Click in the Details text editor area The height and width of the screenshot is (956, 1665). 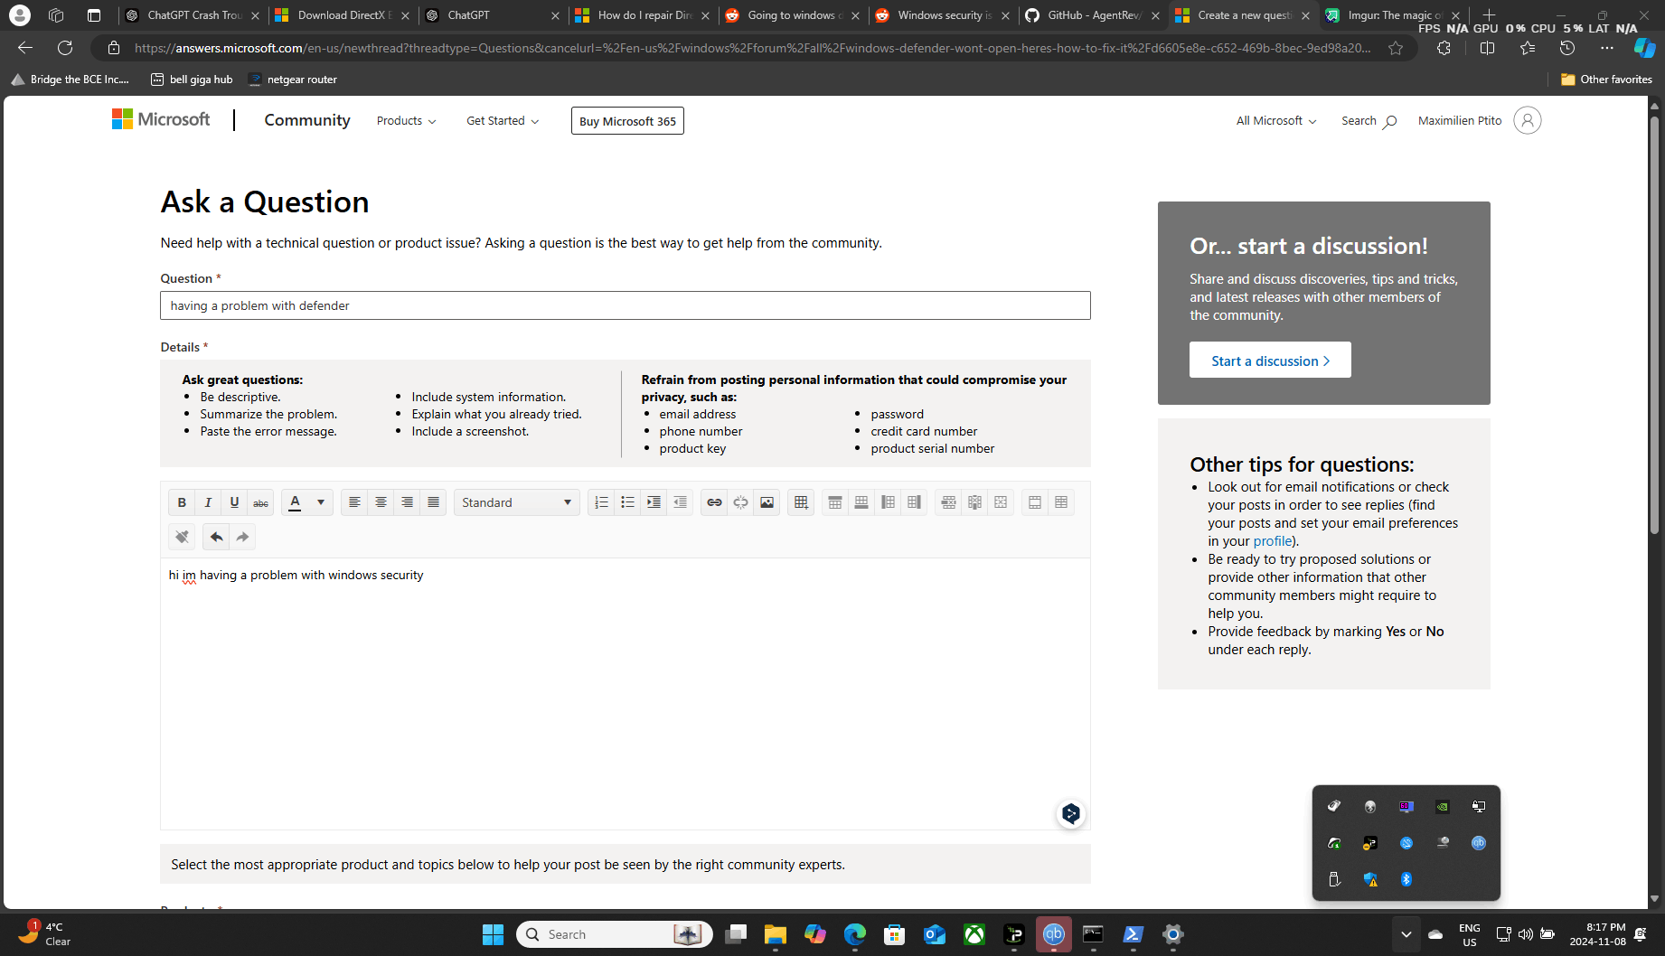click(626, 693)
